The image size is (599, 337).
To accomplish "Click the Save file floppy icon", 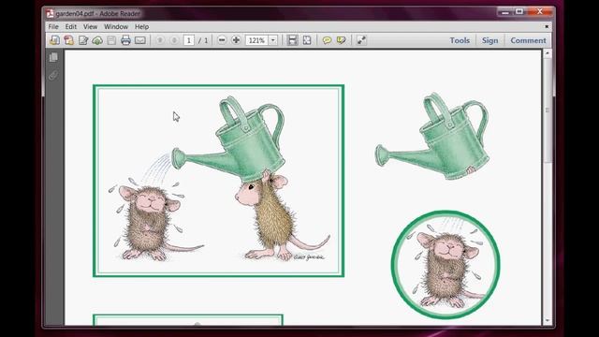I will (111, 40).
